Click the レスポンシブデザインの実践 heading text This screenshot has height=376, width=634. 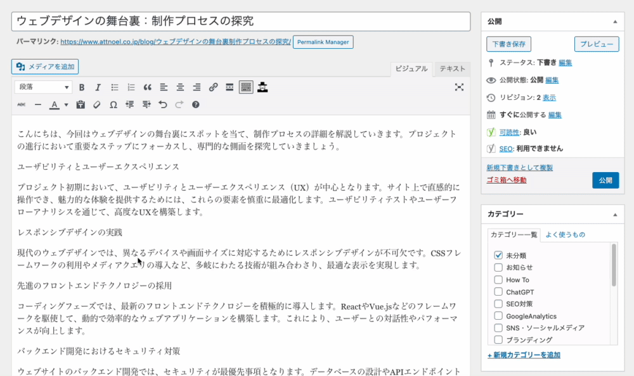70,232
